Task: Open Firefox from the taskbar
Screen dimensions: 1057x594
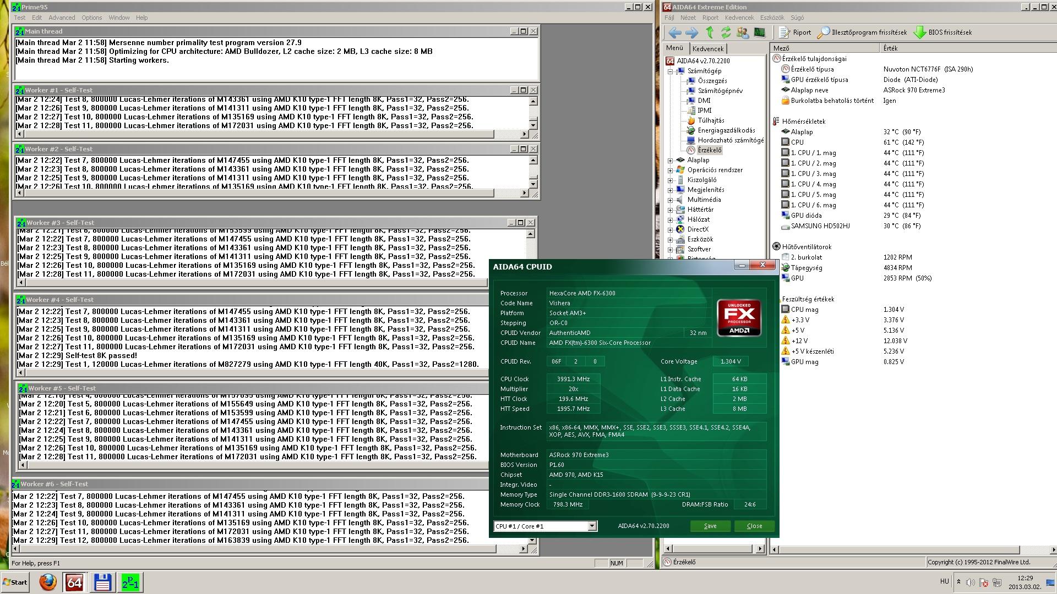Action: click(x=48, y=582)
